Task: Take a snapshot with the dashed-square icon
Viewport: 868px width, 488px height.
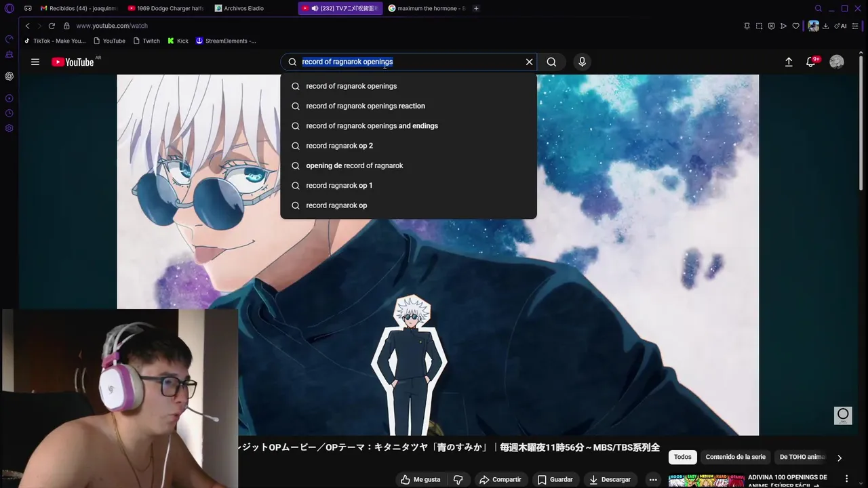Action: click(x=759, y=26)
